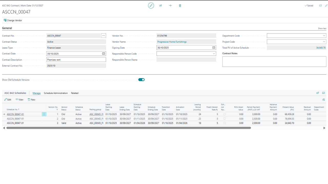Click the share icon in header
Screen dimensions: 328x184
161,5
